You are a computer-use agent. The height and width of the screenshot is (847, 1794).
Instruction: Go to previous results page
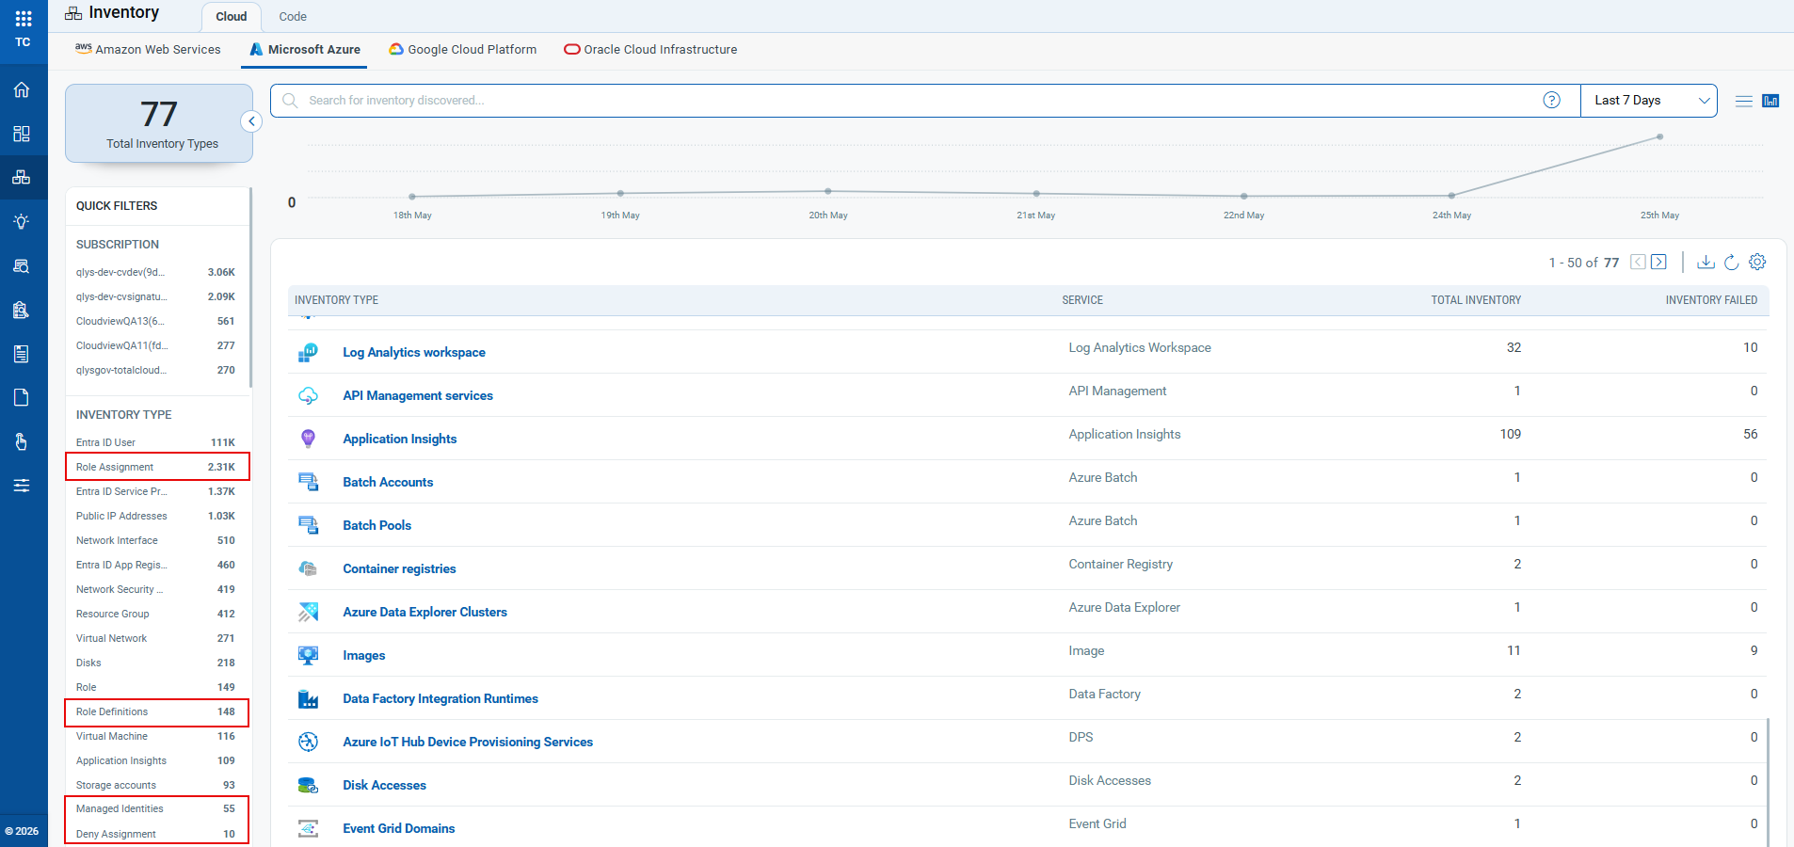[x=1638, y=262]
